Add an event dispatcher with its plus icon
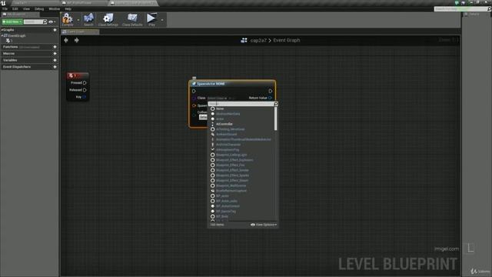 pos(55,67)
